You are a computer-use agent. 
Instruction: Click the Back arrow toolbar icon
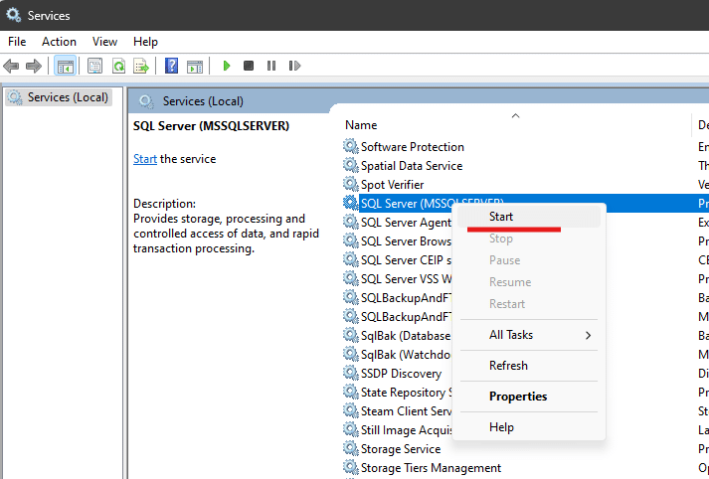coord(11,67)
